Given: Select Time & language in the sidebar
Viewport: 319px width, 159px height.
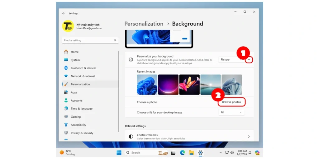Looking at the screenshot, I should click(81, 109).
